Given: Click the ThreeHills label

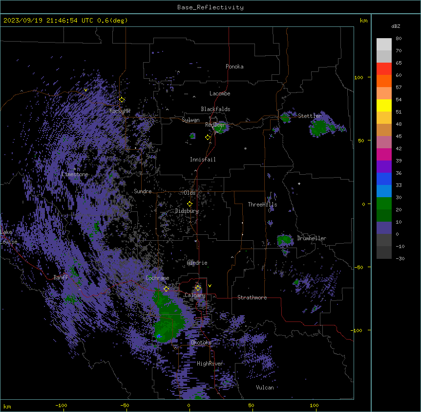Looking at the screenshot, I should tap(262, 205).
